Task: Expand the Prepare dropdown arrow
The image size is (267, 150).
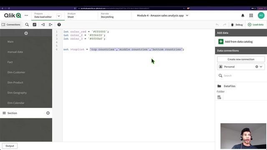Action: pyautogui.click(x=59, y=16)
